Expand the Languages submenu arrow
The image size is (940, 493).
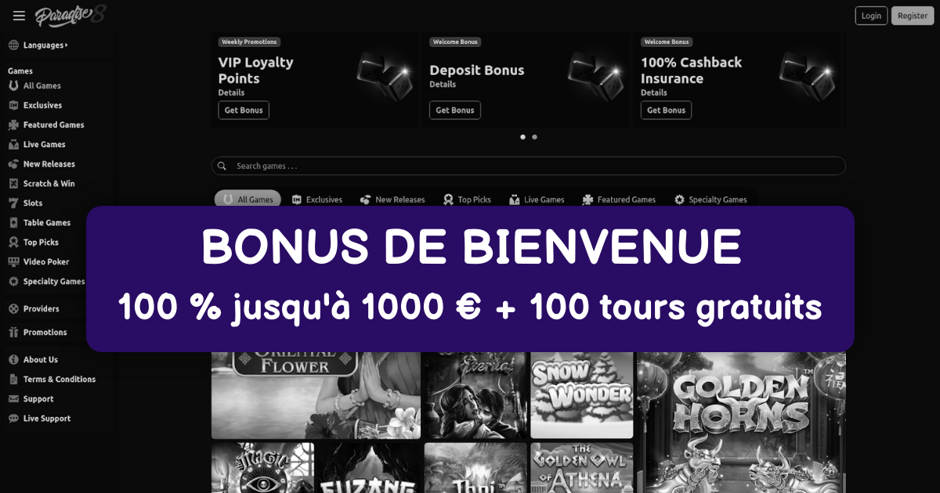[67, 45]
